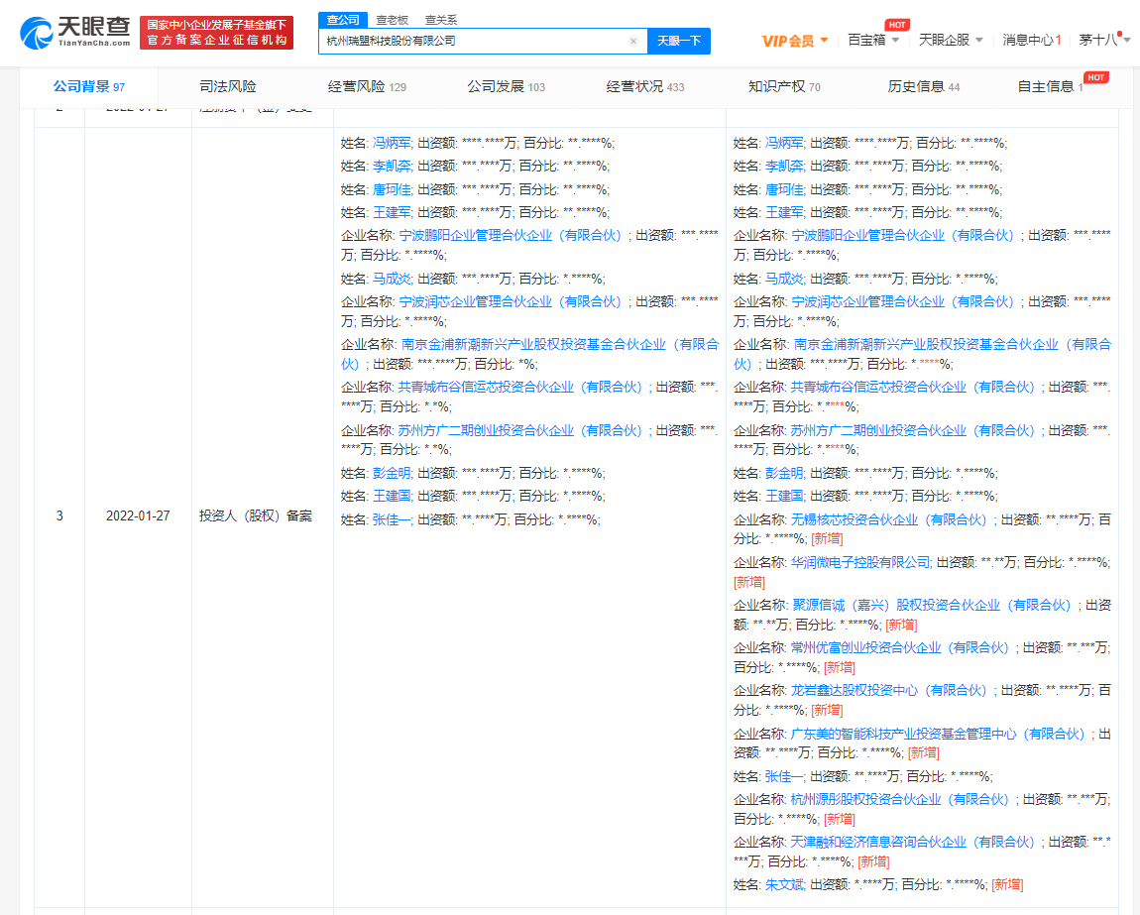Switch to the 经营风险 tab
The height and width of the screenshot is (915, 1140).
[367, 86]
